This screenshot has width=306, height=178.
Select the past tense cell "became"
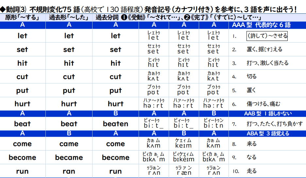69,157
